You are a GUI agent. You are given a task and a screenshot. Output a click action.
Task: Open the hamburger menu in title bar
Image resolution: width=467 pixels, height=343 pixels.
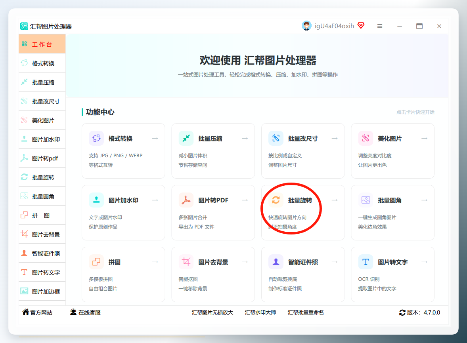[x=380, y=26]
